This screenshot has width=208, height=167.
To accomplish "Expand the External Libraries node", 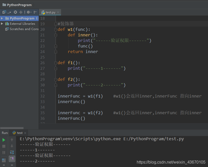I will pos(2,23).
